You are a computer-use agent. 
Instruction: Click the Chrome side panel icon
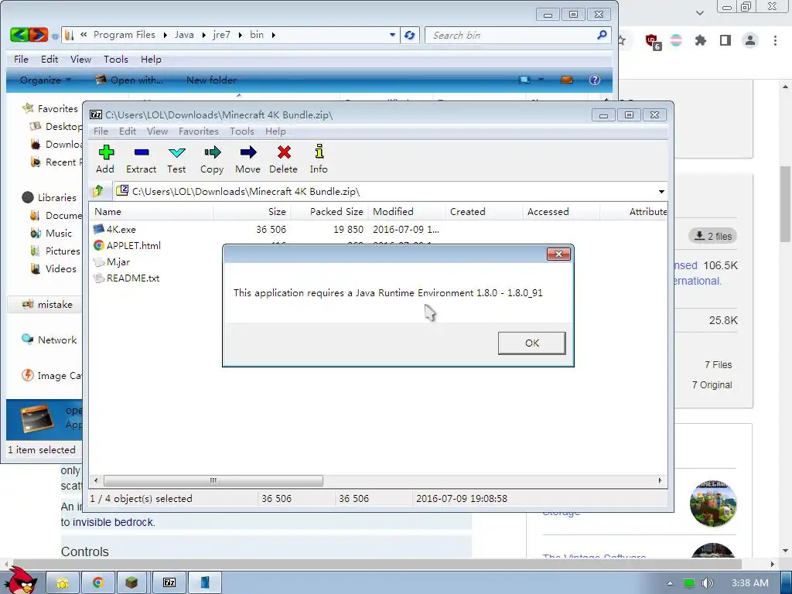[x=725, y=40]
